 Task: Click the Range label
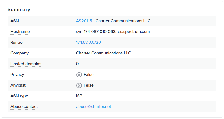click(x=16, y=42)
